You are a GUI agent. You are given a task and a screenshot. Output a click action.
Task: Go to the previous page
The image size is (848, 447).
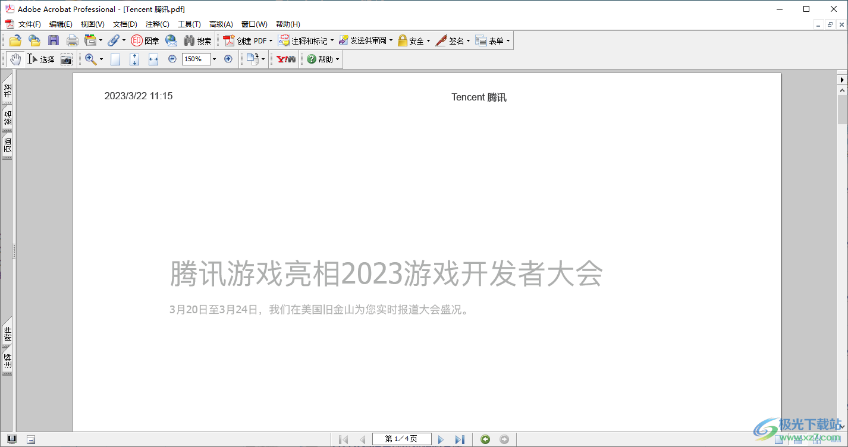(x=362, y=439)
